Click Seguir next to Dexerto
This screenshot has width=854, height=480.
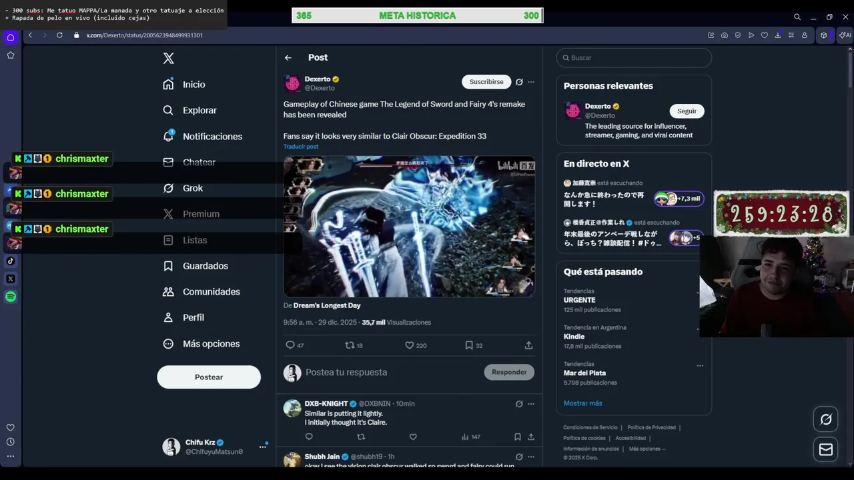687,111
